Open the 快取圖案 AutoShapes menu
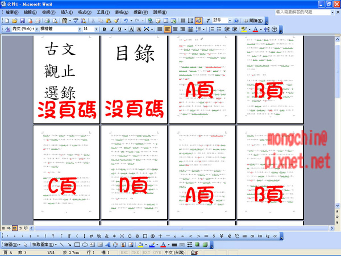Viewport: 341px width, 256px height. pos(44,245)
